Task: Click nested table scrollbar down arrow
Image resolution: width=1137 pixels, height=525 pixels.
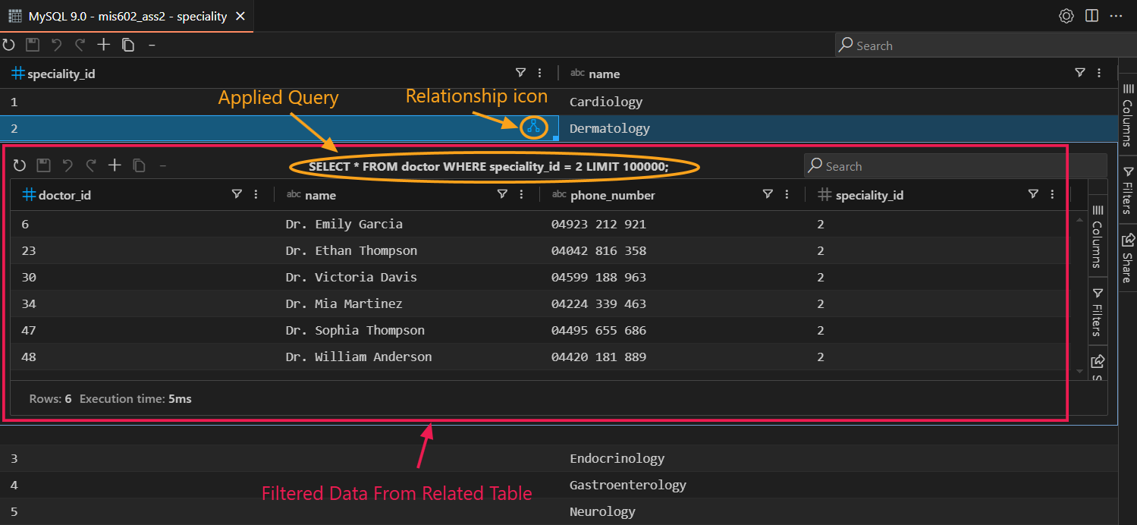Action: (x=1080, y=371)
